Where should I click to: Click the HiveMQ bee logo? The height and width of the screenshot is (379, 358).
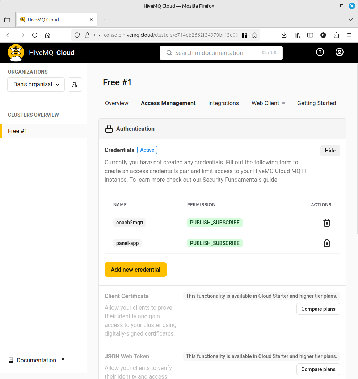(x=16, y=52)
